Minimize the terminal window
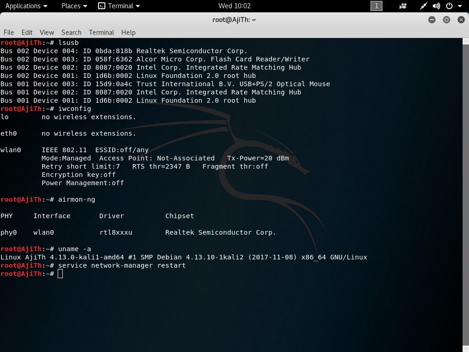Viewport: 469px width, 352px height. tap(432, 20)
